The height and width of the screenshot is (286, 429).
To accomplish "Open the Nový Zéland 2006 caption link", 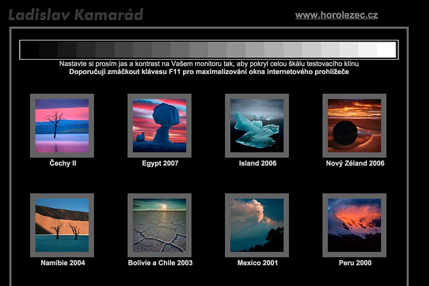I will pyautogui.click(x=355, y=163).
